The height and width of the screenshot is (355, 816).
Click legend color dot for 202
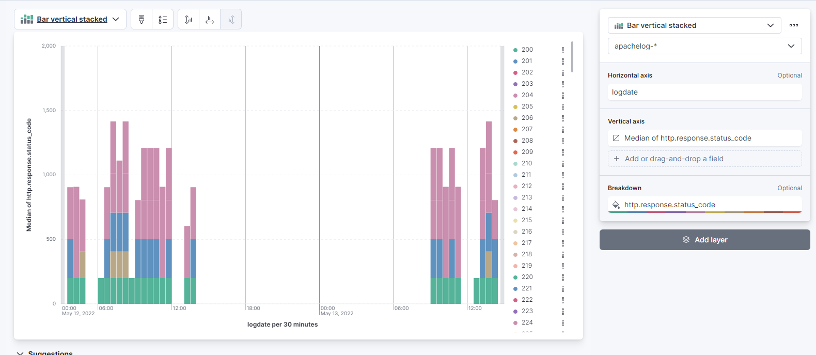[x=515, y=73]
